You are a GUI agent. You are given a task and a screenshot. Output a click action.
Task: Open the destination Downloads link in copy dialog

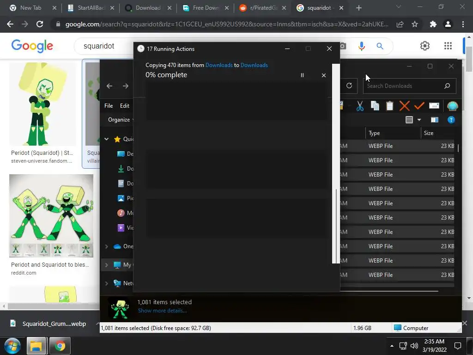tap(254, 65)
